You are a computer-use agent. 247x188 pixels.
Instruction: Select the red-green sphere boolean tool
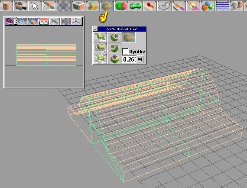pos(121,6)
